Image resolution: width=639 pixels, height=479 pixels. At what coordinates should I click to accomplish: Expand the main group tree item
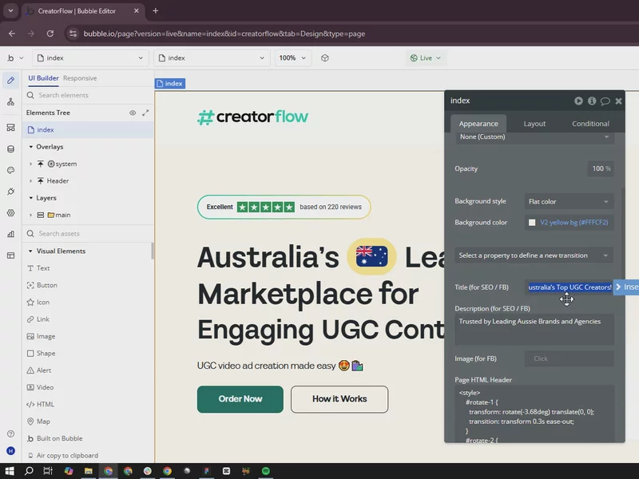click(x=31, y=215)
